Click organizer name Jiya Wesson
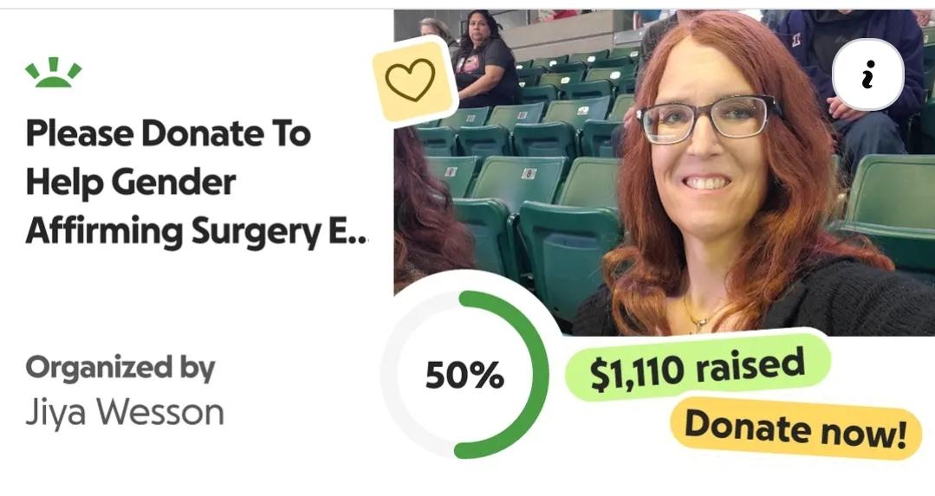 point(125,412)
